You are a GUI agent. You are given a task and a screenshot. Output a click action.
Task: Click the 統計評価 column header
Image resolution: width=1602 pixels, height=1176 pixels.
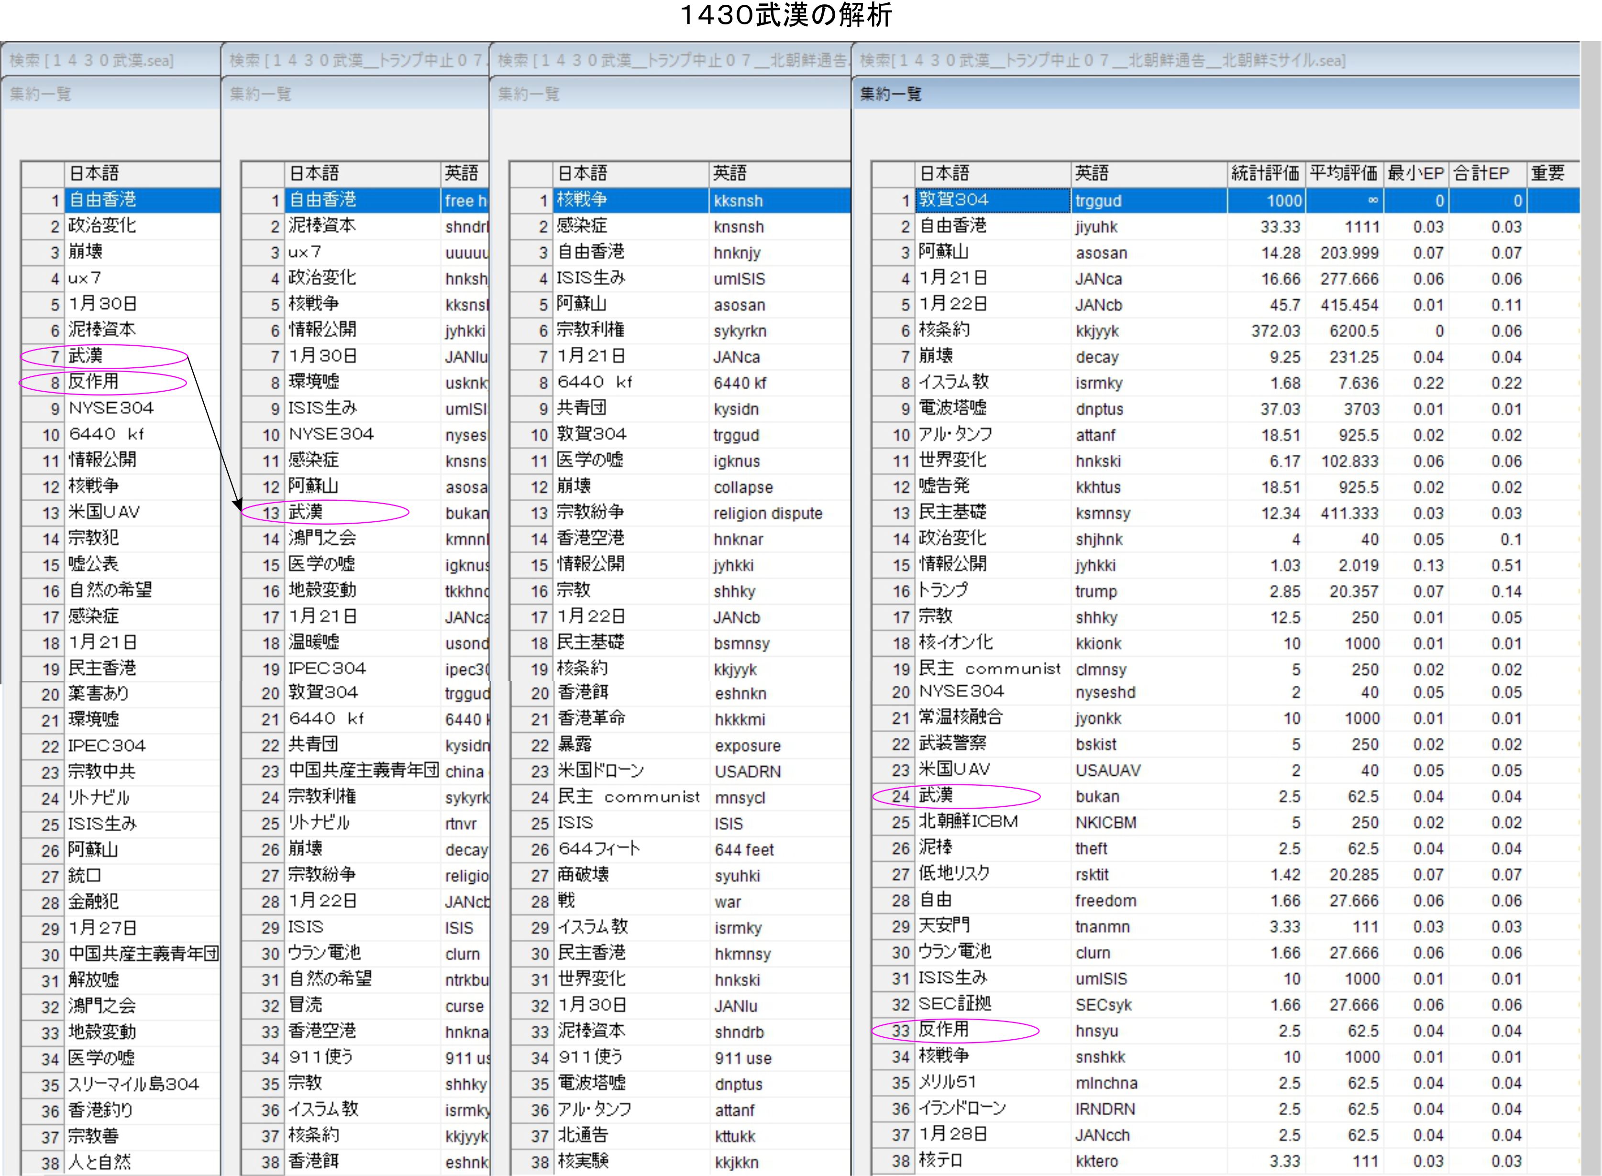pyautogui.click(x=1265, y=173)
